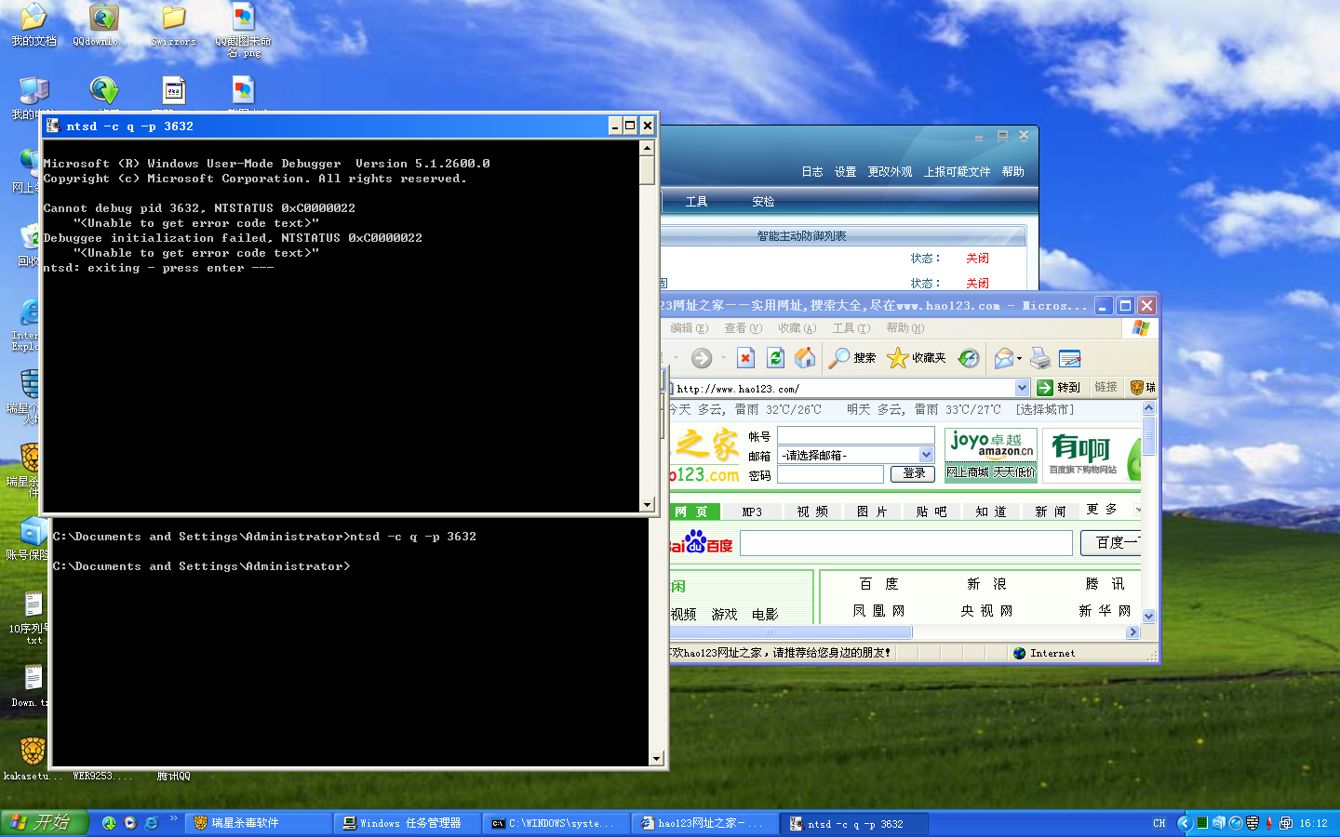Expand the address bar URL dropdown
Viewport: 1340px width, 837px height.
(1022, 388)
